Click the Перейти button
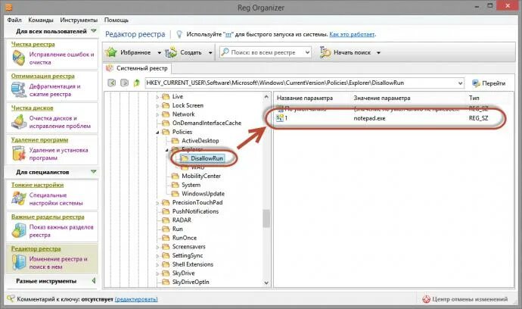The height and width of the screenshot is (309, 522). (489, 83)
